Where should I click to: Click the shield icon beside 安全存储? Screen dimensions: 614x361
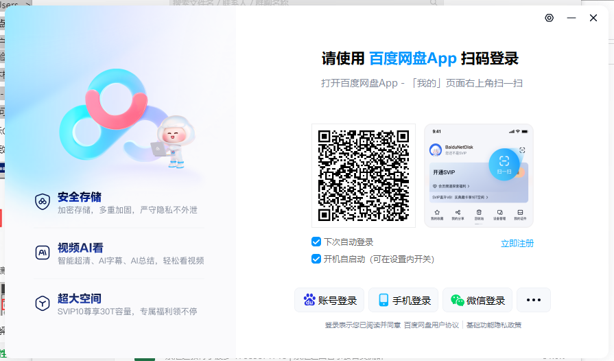(43, 202)
